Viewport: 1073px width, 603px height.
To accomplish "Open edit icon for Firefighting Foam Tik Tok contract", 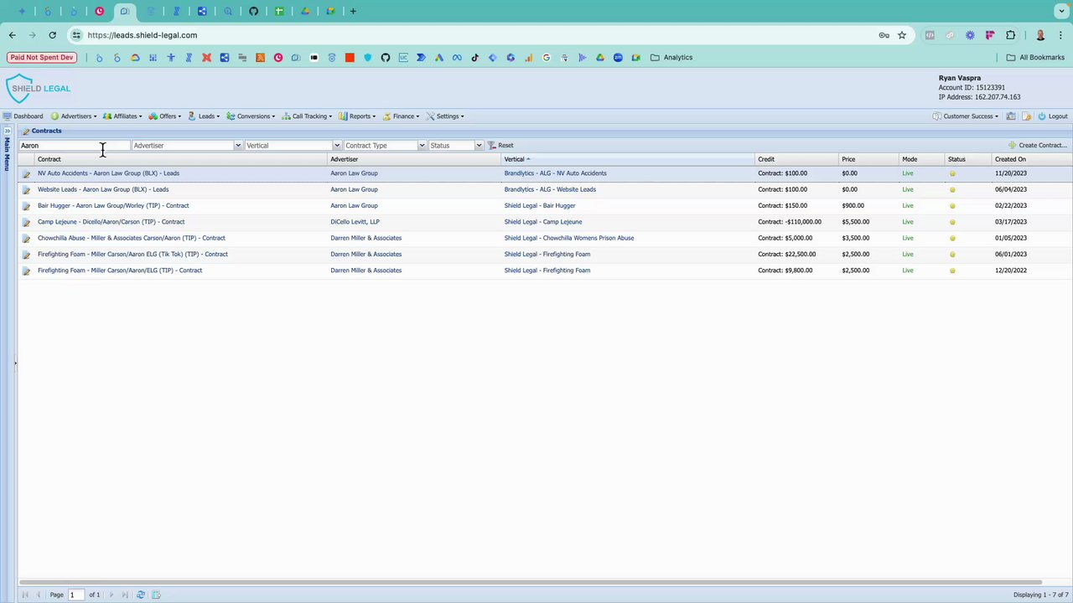I will tap(26, 255).
